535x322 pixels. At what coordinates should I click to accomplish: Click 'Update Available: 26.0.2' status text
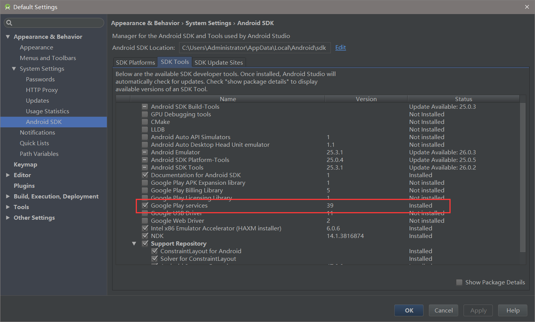[x=443, y=168]
